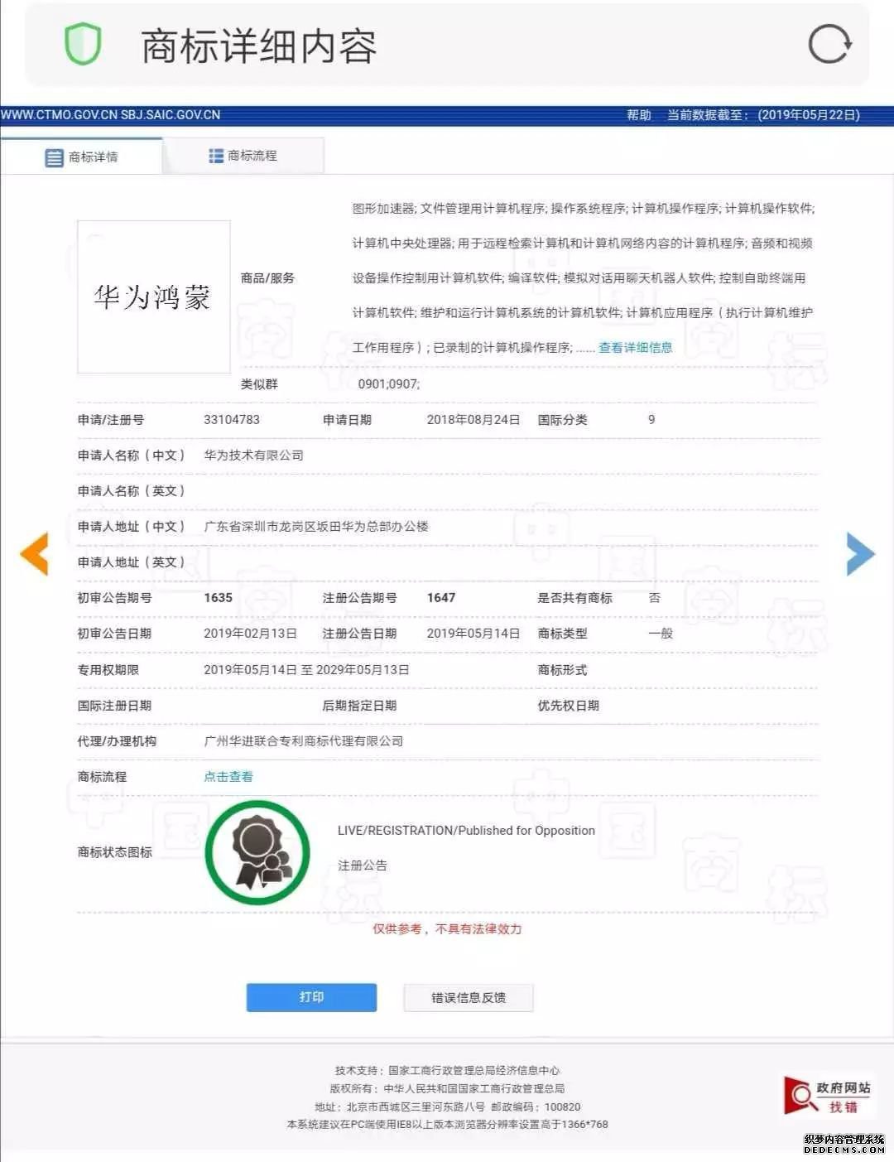The width and height of the screenshot is (894, 1162).
Task: Click the registration announcement date 2019年05月14日
Action: [x=473, y=634]
